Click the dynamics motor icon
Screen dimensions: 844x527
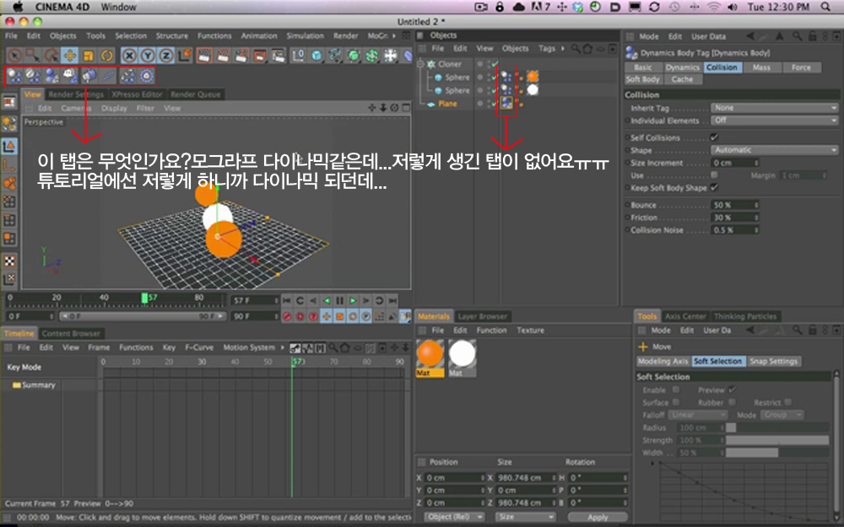click(89, 76)
